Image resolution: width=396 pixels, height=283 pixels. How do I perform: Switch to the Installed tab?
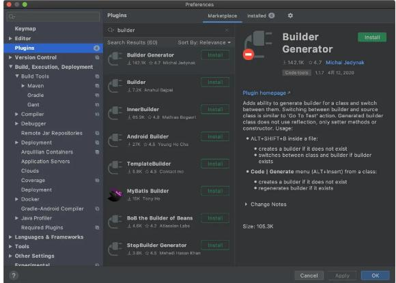[261, 16]
